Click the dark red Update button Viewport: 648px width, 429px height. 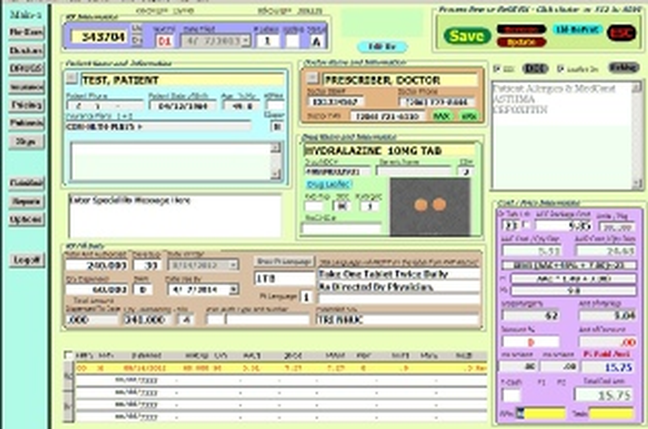522,41
